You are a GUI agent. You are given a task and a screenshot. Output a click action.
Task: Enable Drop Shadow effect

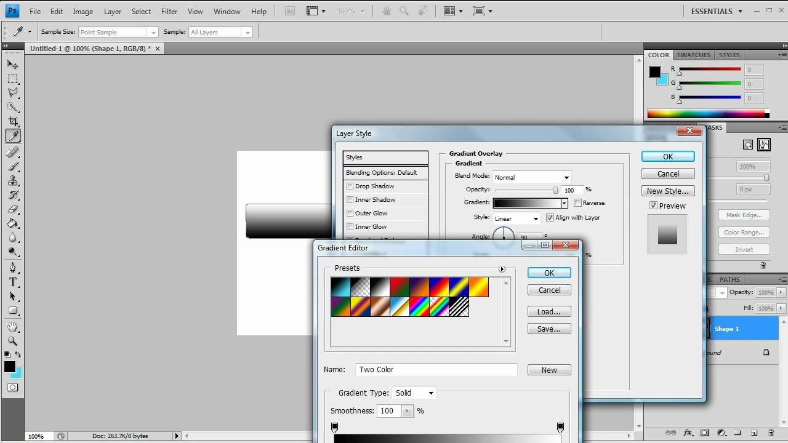pos(350,186)
